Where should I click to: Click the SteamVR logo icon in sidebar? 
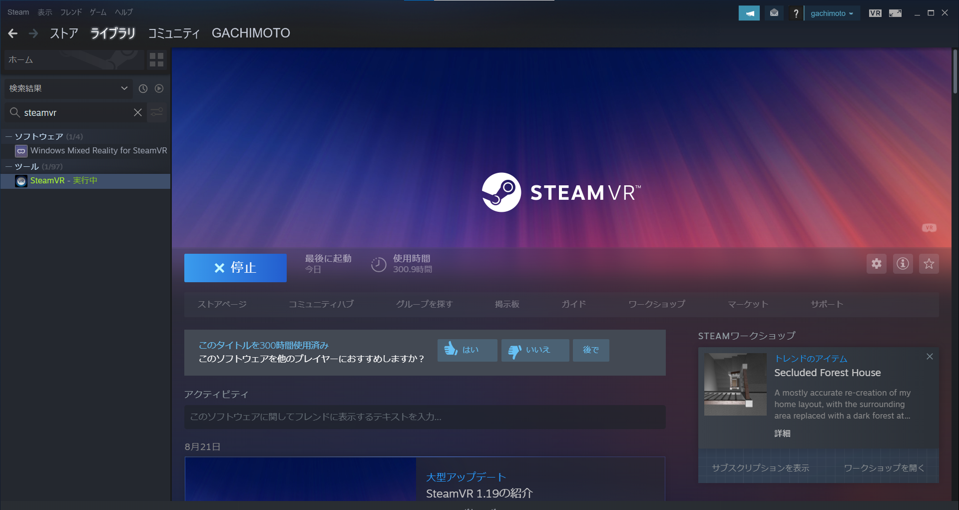point(21,181)
